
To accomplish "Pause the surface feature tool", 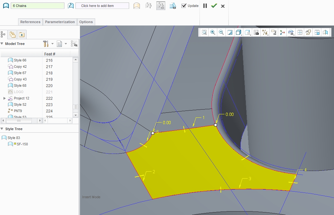I will point(205,6).
